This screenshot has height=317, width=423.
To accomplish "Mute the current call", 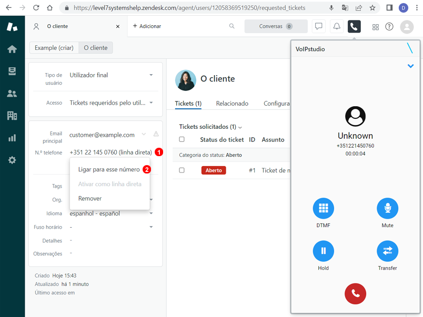I will [x=387, y=208].
